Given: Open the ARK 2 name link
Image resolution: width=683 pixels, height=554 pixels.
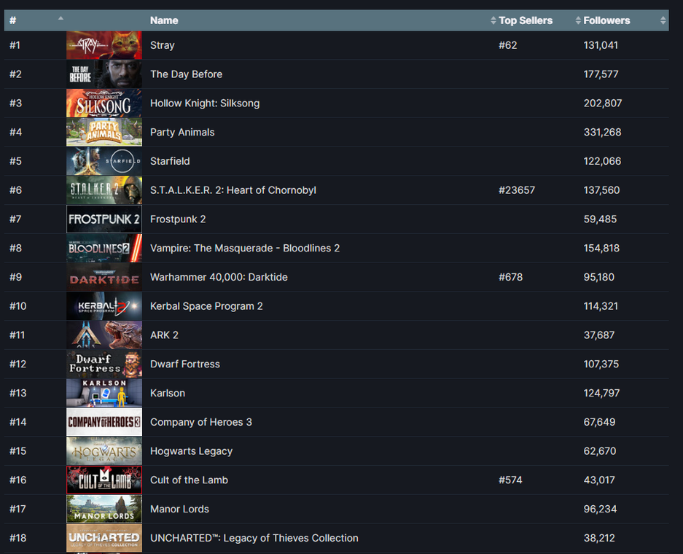Looking at the screenshot, I should (x=164, y=335).
